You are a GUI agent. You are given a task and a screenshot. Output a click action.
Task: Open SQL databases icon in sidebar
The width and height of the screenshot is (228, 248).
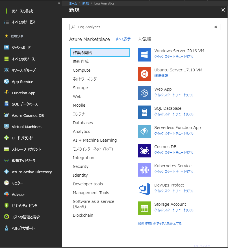(6, 104)
